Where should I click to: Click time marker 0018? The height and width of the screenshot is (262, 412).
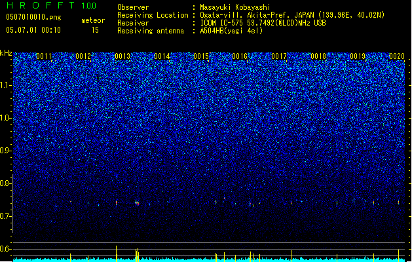point(318,56)
